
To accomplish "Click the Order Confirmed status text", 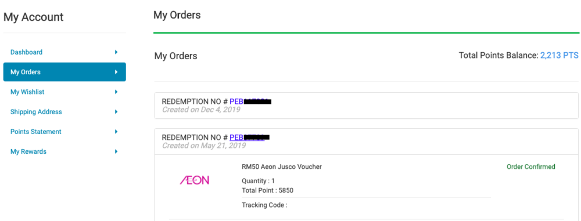I will (x=530, y=167).
